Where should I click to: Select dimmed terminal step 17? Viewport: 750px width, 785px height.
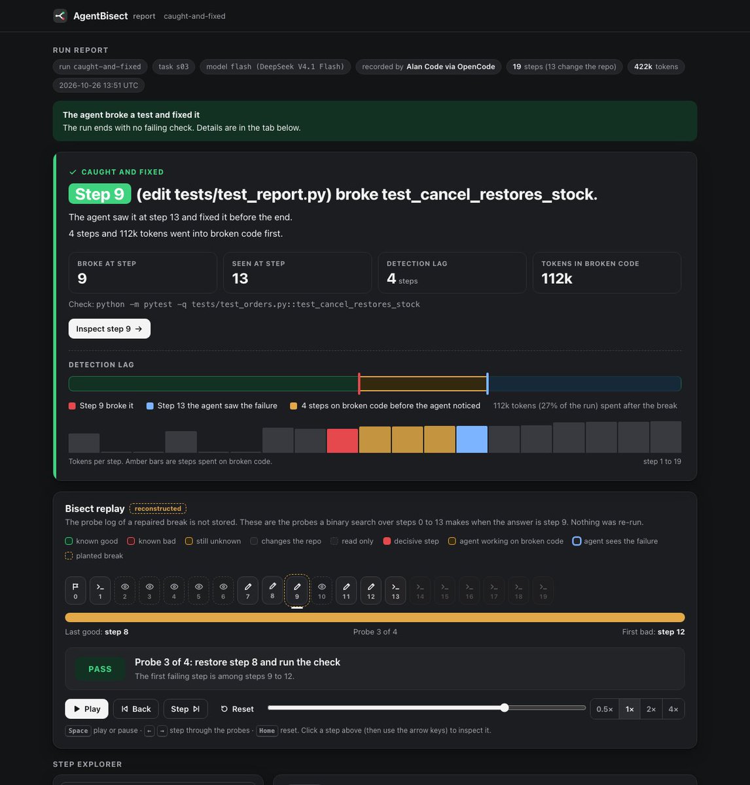(x=494, y=590)
